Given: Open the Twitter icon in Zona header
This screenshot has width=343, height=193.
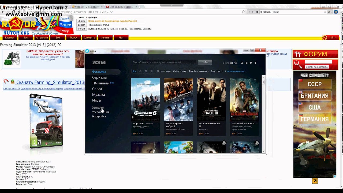Looking at the screenshot, I should pyautogui.click(x=251, y=63).
